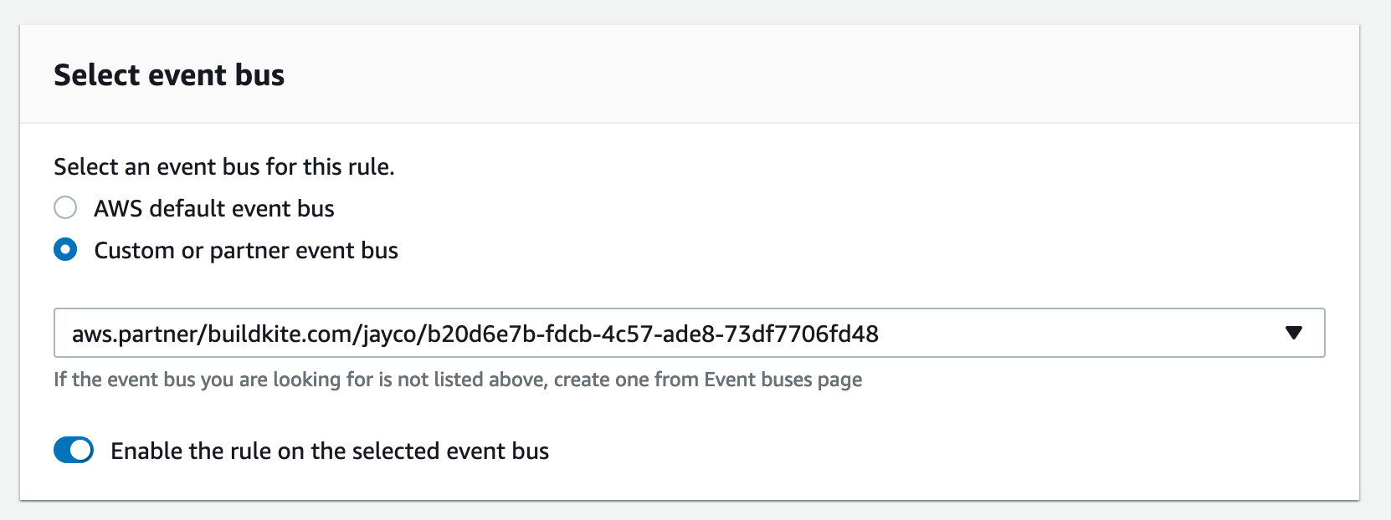
Task: Click 'Select an event bus for this rule' text
Action: point(223,167)
